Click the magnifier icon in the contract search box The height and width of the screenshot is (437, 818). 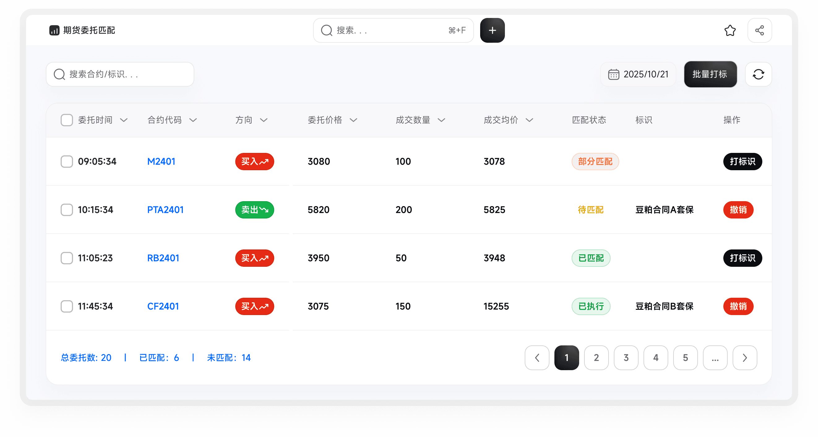pyautogui.click(x=59, y=74)
